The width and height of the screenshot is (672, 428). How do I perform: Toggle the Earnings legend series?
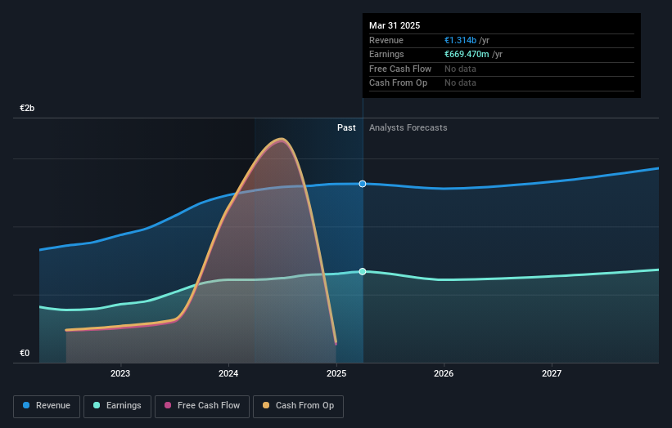tap(117, 406)
